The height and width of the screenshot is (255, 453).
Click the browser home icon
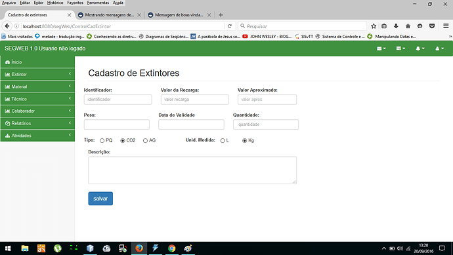408,26
